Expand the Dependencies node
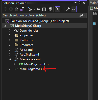 click(10, 31)
